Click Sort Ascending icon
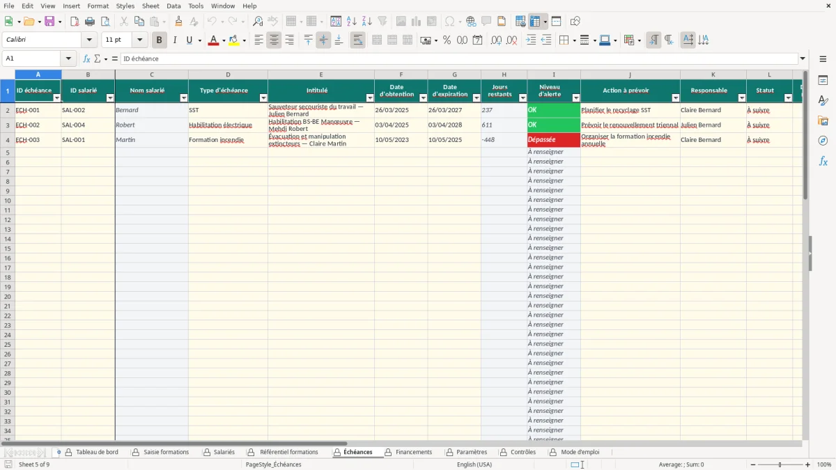 352,22
